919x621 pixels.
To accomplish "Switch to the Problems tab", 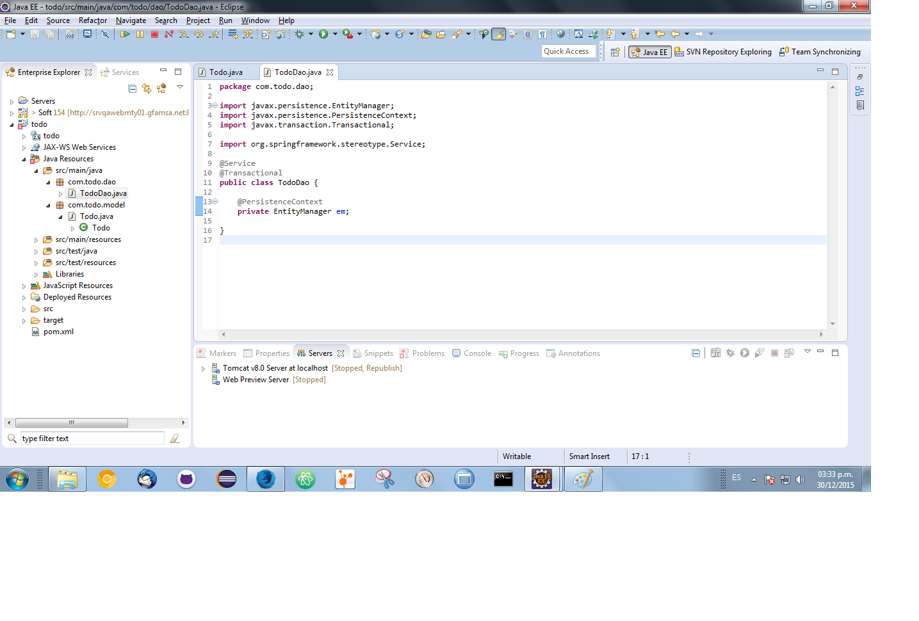I will 422,353.
